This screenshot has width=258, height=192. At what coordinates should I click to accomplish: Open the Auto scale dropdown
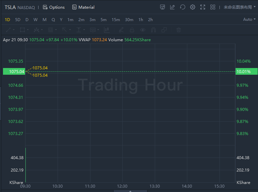click(249, 19)
